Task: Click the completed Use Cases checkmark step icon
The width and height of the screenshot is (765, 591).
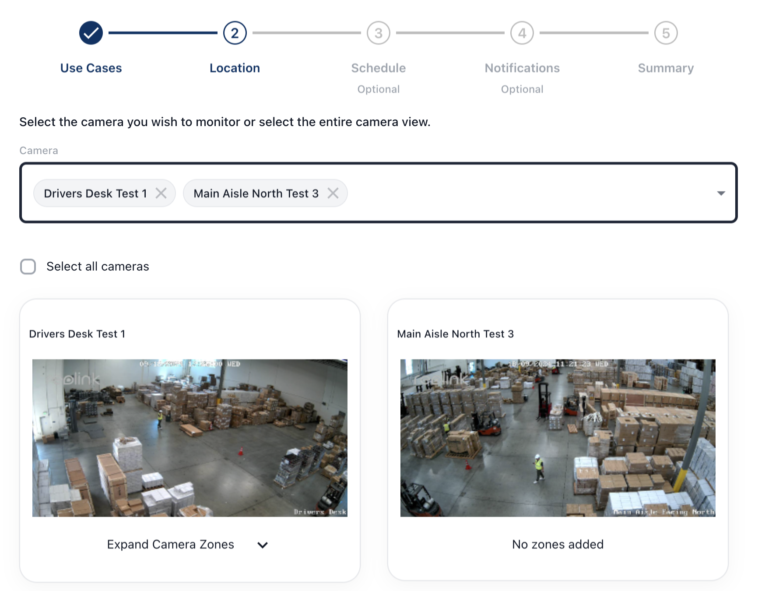Action: (x=91, y=33)
